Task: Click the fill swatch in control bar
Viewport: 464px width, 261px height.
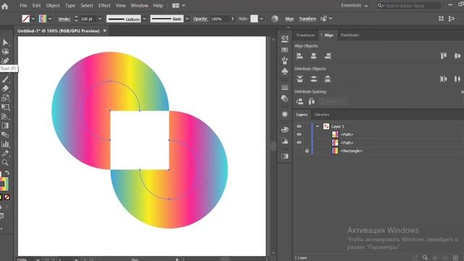Action: 26,19
